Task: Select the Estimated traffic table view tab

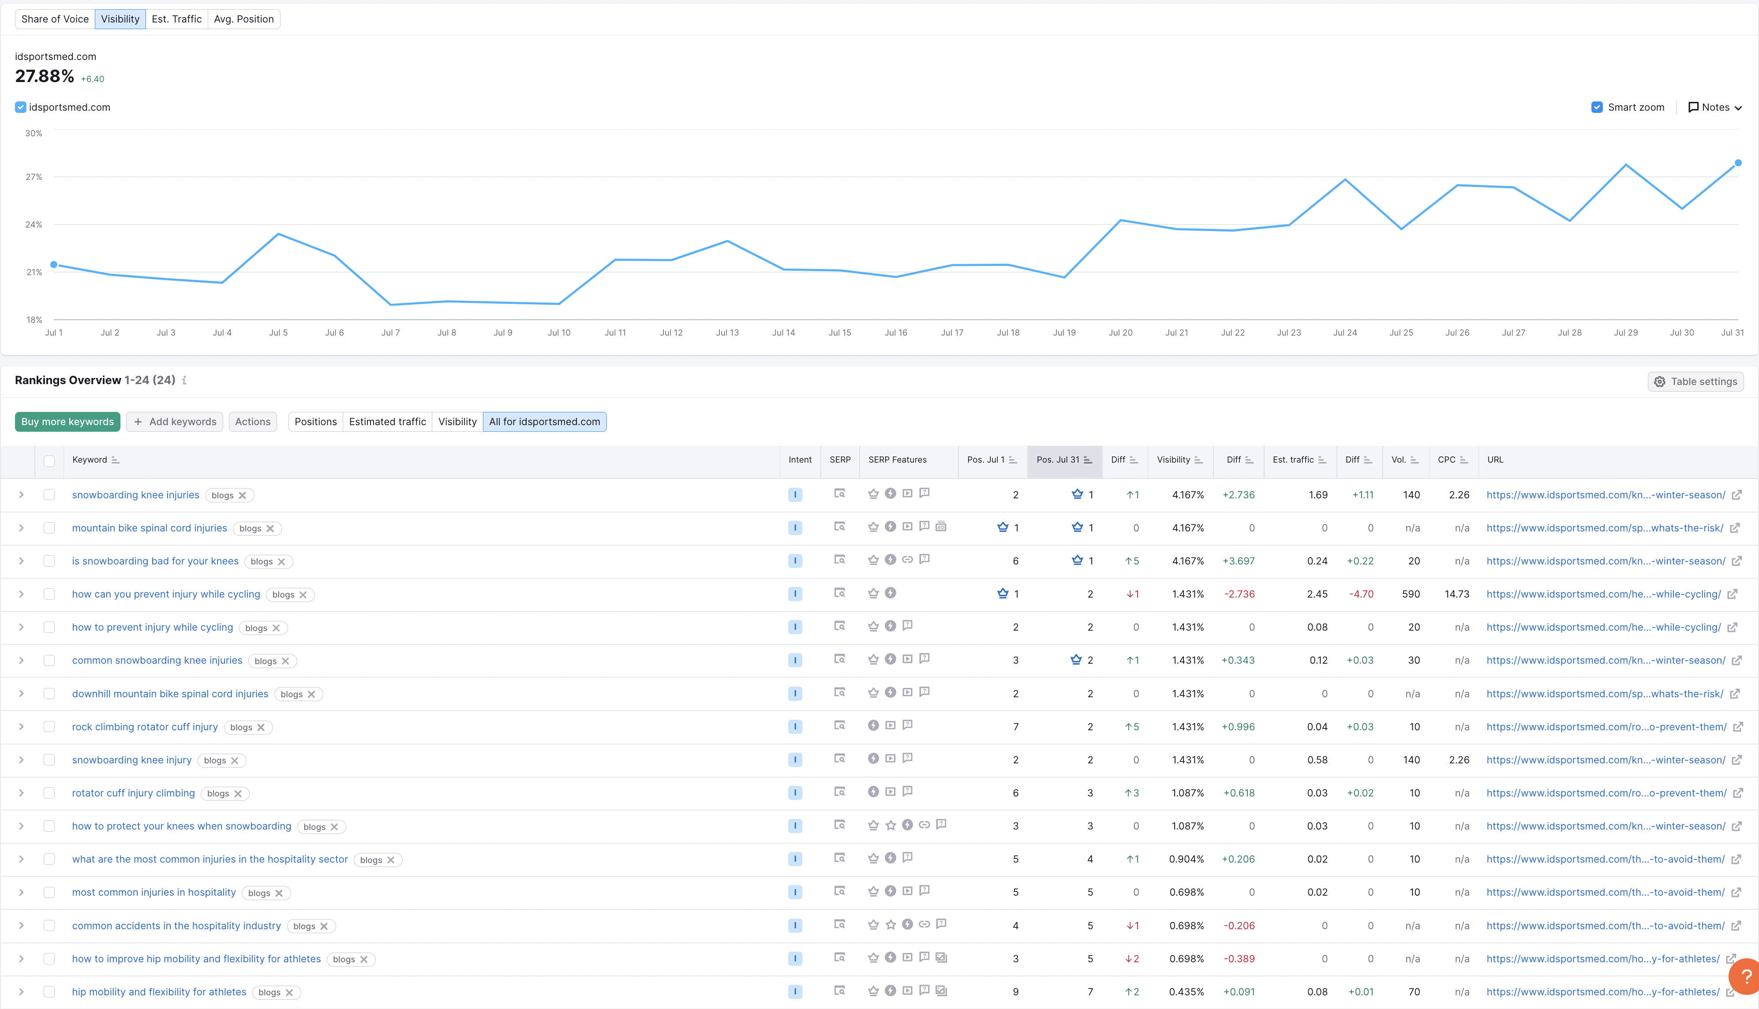Action: [387, 422]
